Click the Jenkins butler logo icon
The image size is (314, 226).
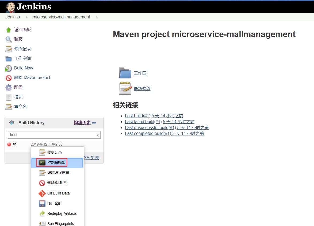click(11, 7)
